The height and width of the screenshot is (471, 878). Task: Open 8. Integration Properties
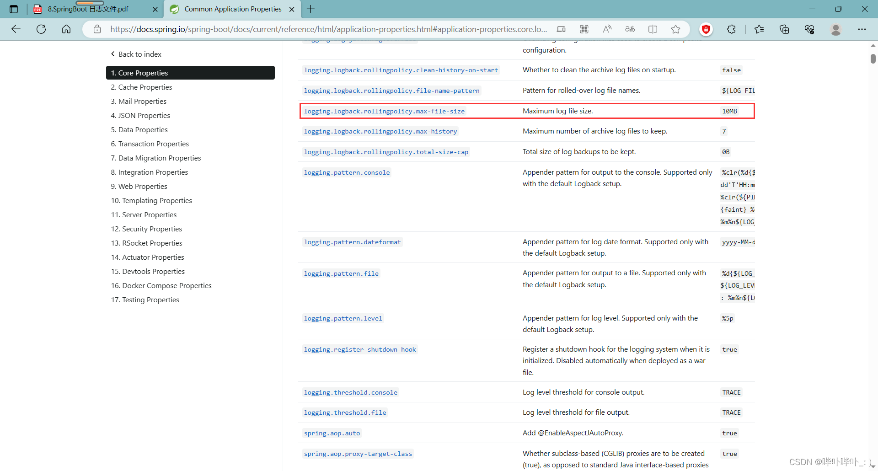point(150,172)
